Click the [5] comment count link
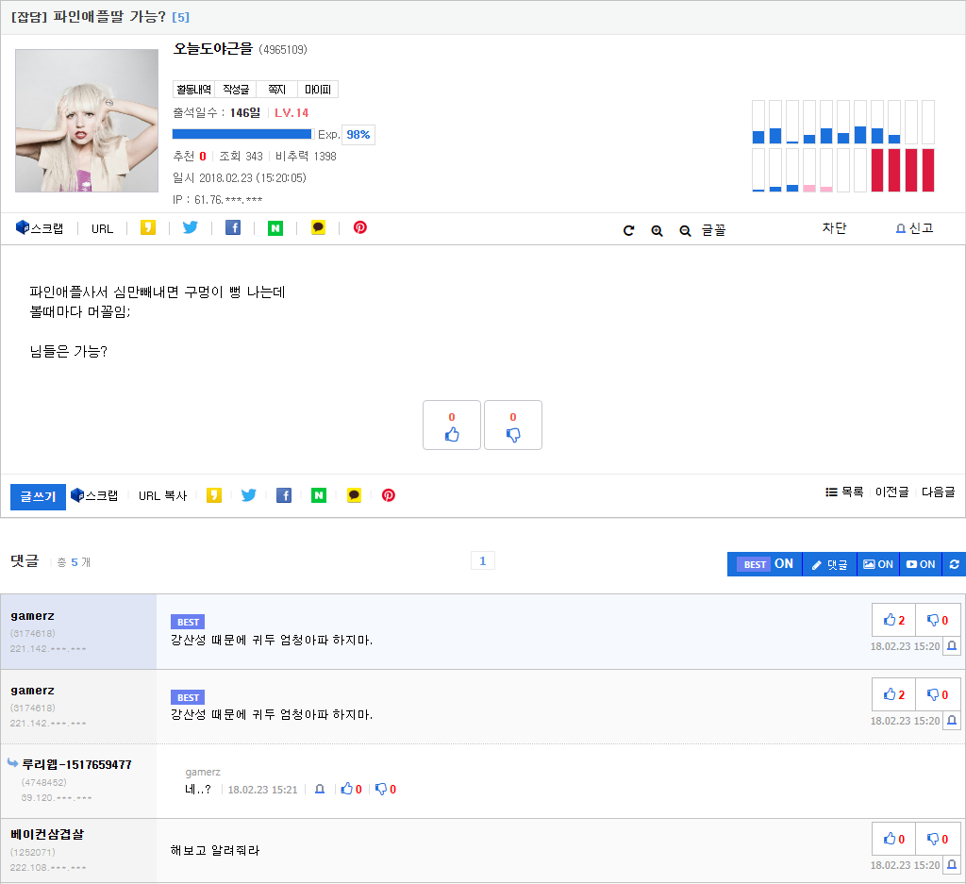 tap(180, 17)
